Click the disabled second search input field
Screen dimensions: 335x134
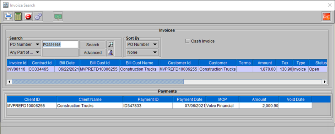(60, 53)
